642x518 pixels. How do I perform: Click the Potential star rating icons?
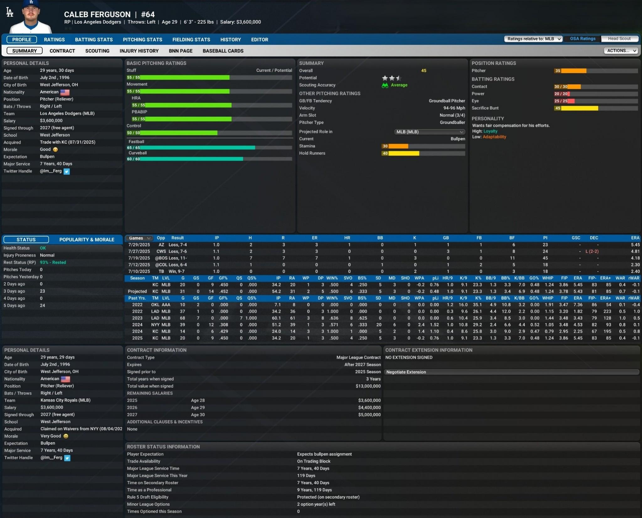(391, 78)
